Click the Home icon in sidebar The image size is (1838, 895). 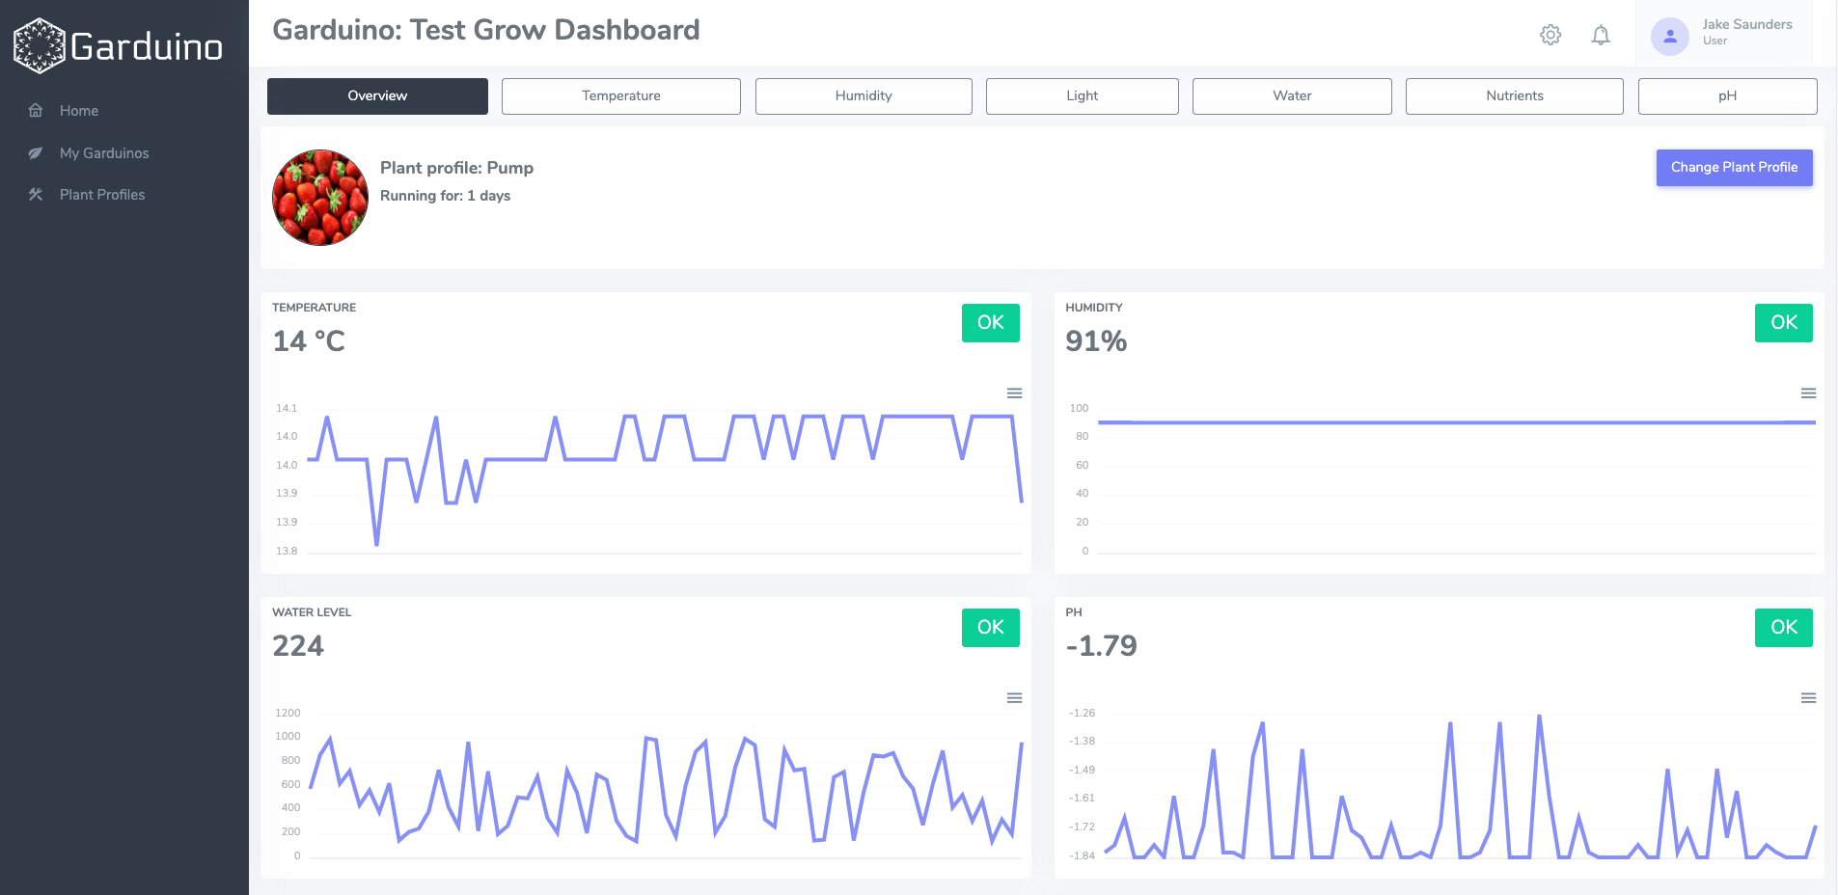click(x=36, y=111)
